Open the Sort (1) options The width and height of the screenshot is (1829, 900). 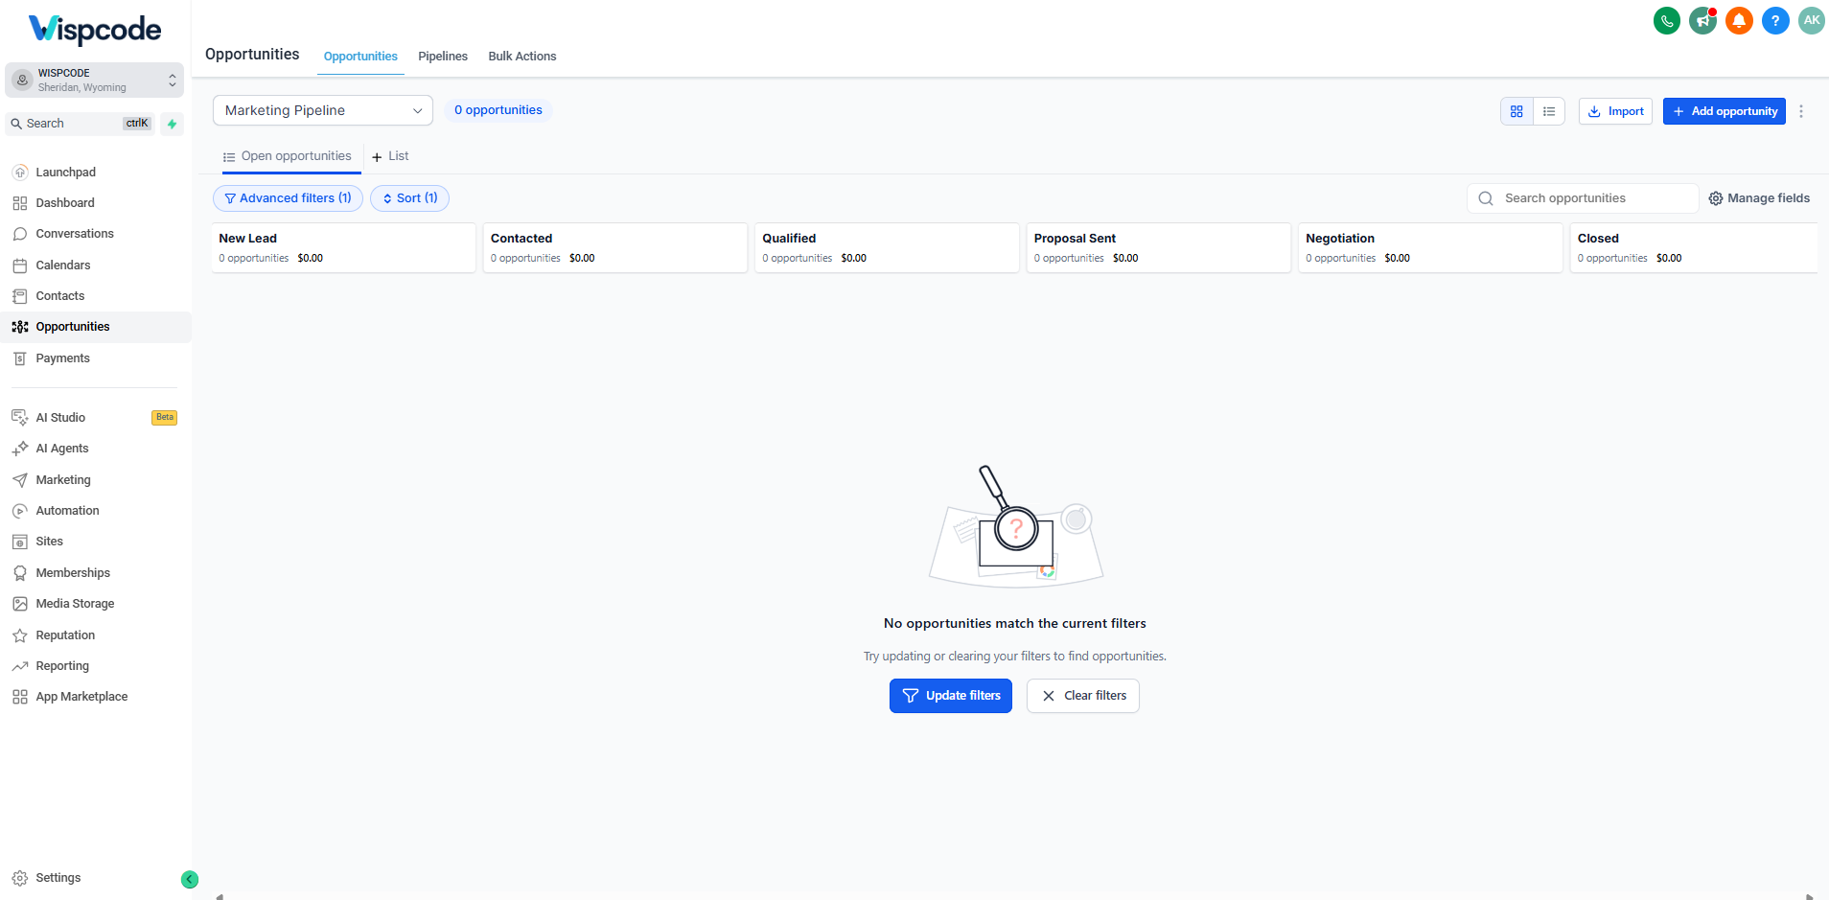pos(409,198)
